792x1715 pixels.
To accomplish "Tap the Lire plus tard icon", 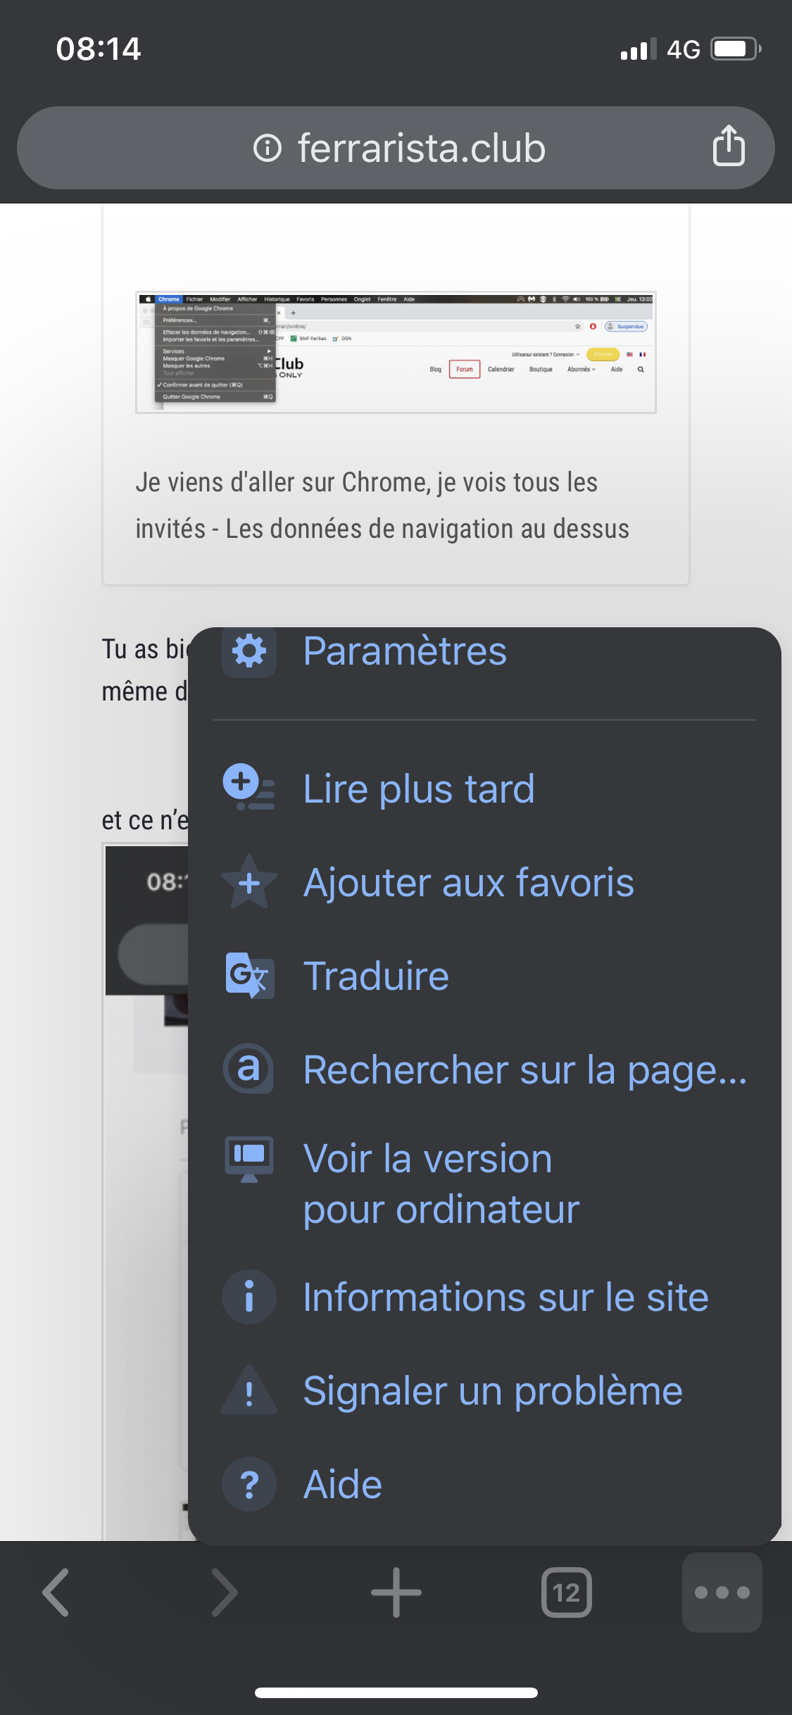I will [x=249, y=788].
